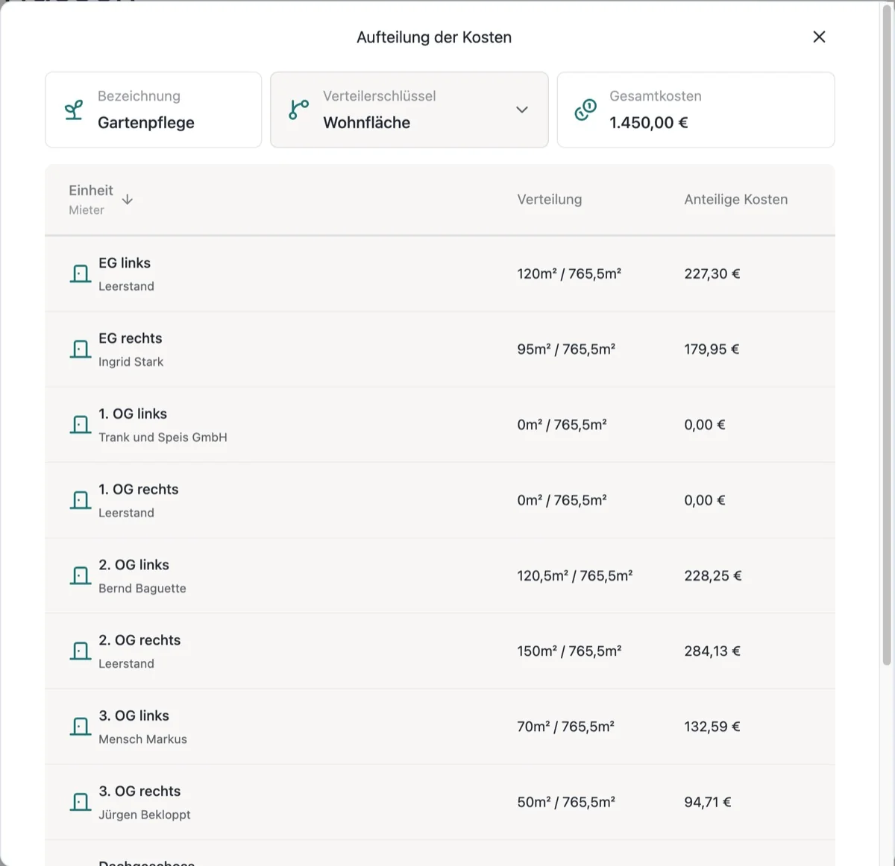Click the coins icon beside Gesamtkosten
The width and height of the screenshot is (895, 866).
[x=585, y=110]
